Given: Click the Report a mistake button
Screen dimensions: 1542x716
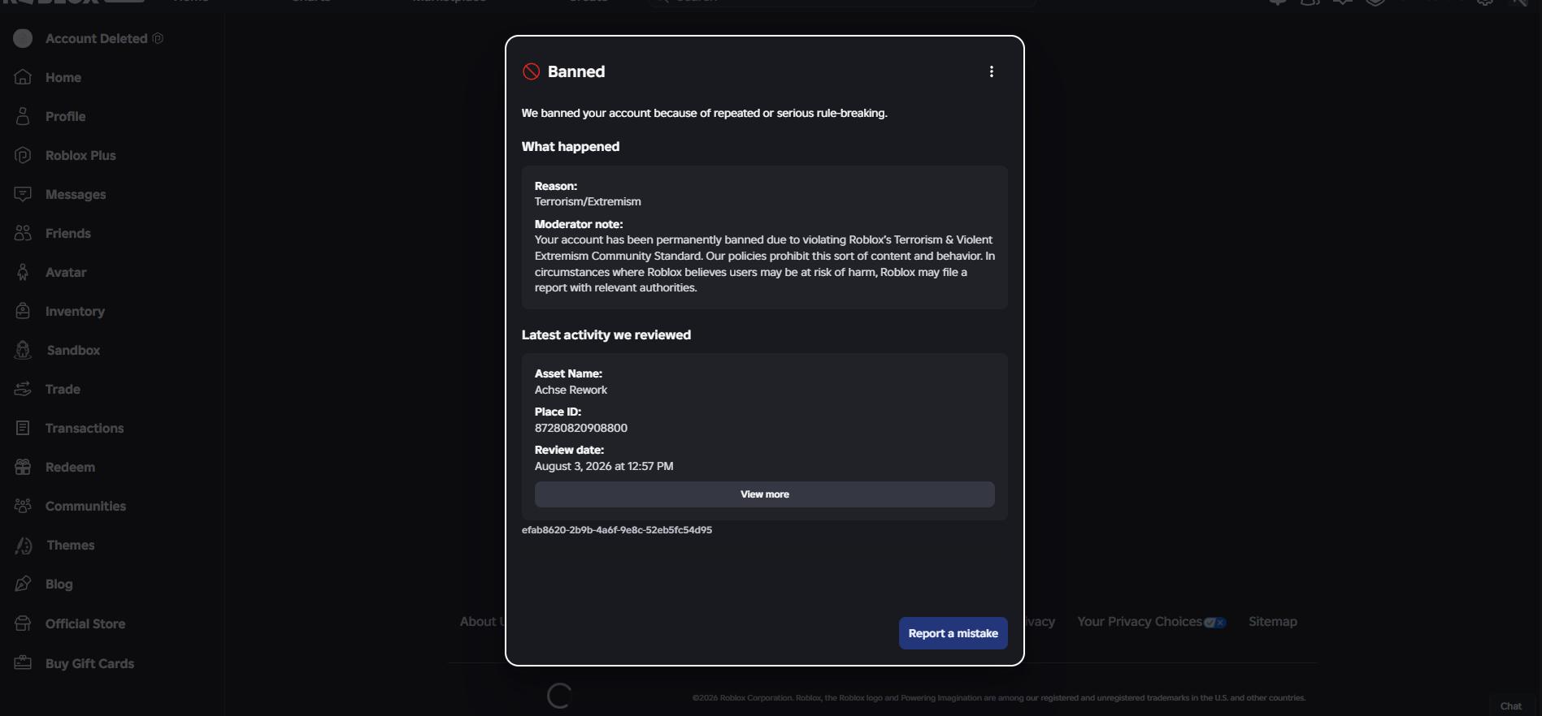Looking at the screenshot, I should (953, 633).
